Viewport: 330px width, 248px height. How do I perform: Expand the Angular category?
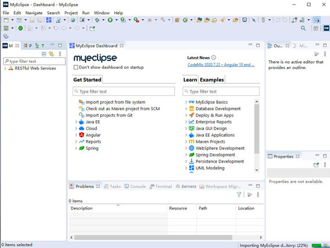coord(75,135)
